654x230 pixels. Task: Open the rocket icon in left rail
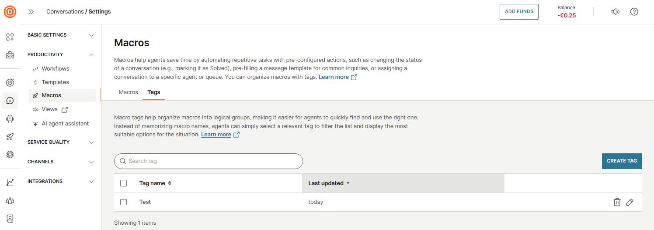pyautogui.click(x=10, y=137)
